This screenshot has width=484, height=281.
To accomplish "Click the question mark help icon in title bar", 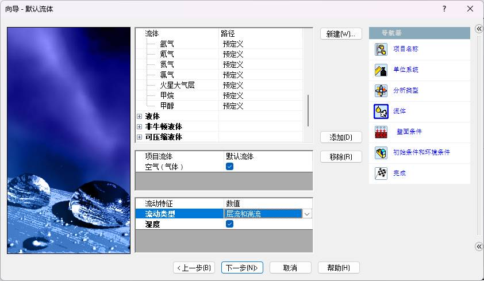I will 444,9.
